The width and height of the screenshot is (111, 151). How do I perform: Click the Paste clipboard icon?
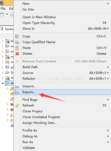point(17,48)
